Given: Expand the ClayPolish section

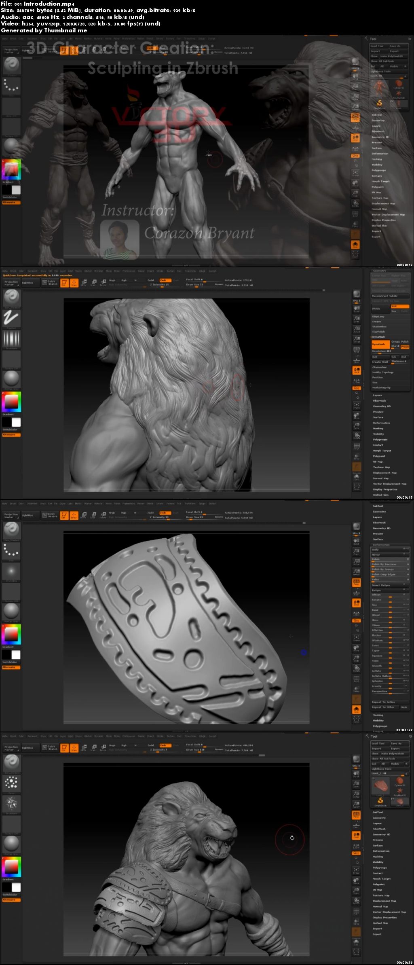Looking at the screenshot, I should click(x=378, y=332).
